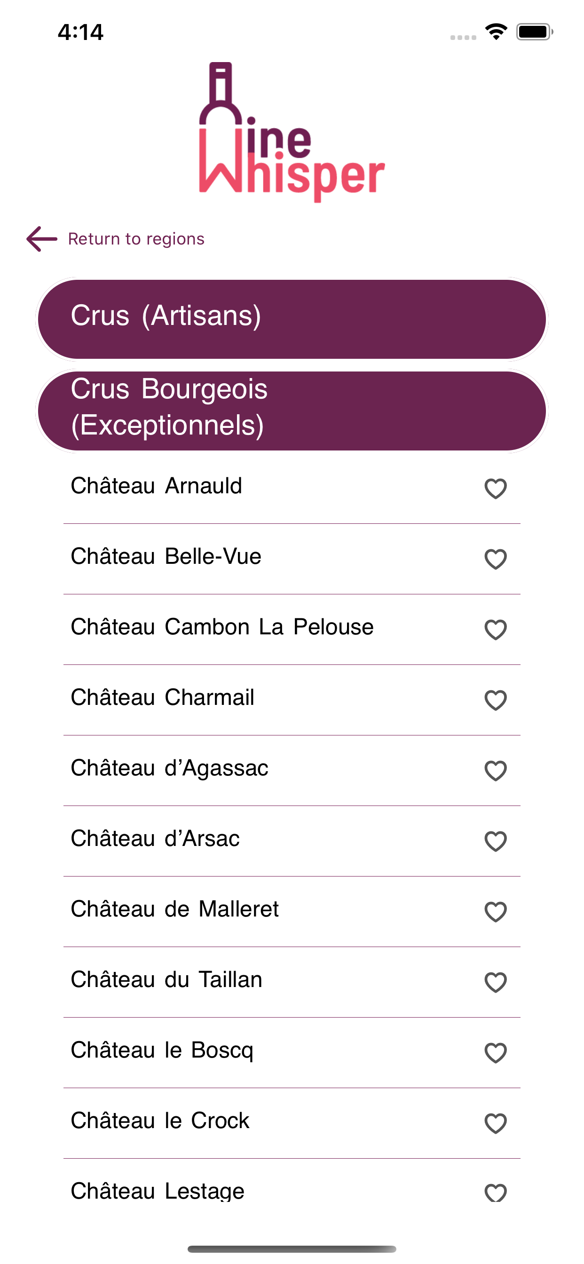Image resolution: width=584 pixels, height=1264 pixels.
Task: Tap the Wine Whisper logo
Action: click(x=292, y=133)
